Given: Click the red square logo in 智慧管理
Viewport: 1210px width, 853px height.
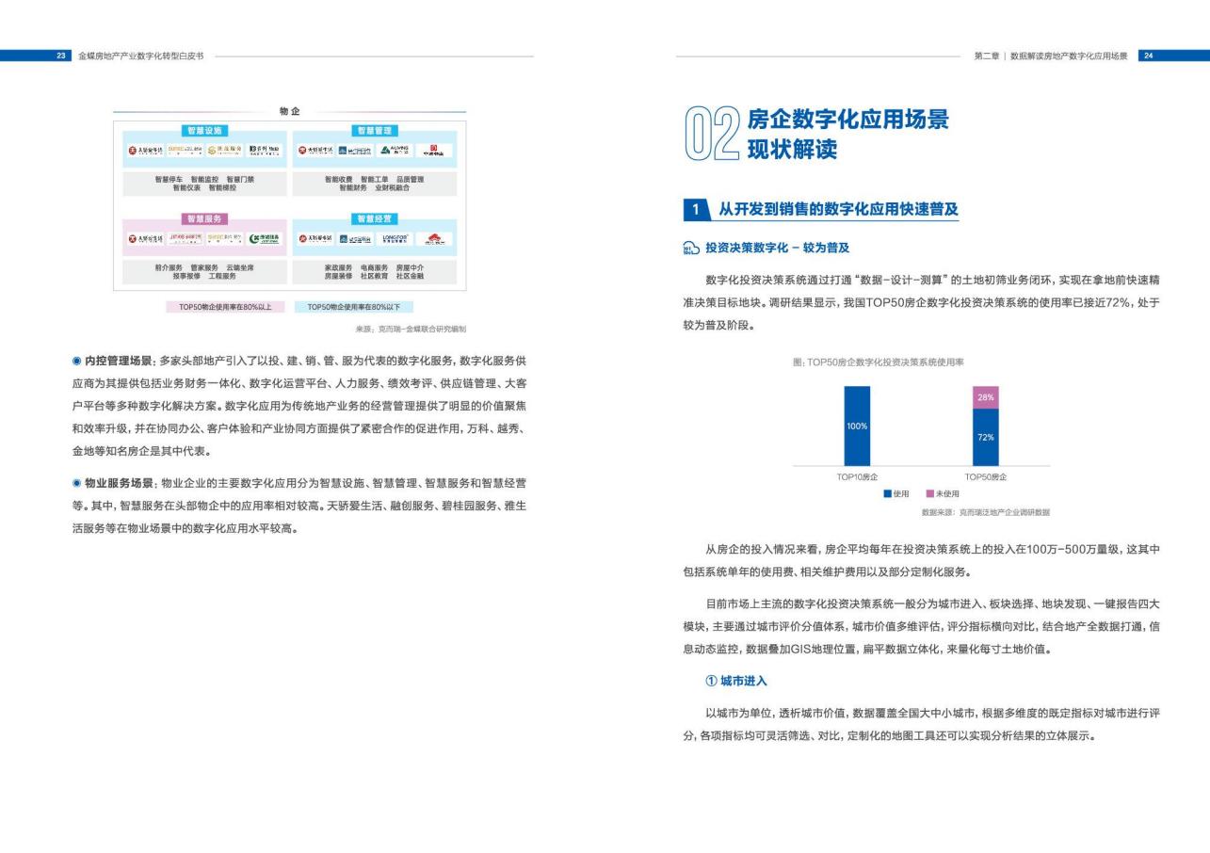Looking at the screenshot, I should 434,151.
